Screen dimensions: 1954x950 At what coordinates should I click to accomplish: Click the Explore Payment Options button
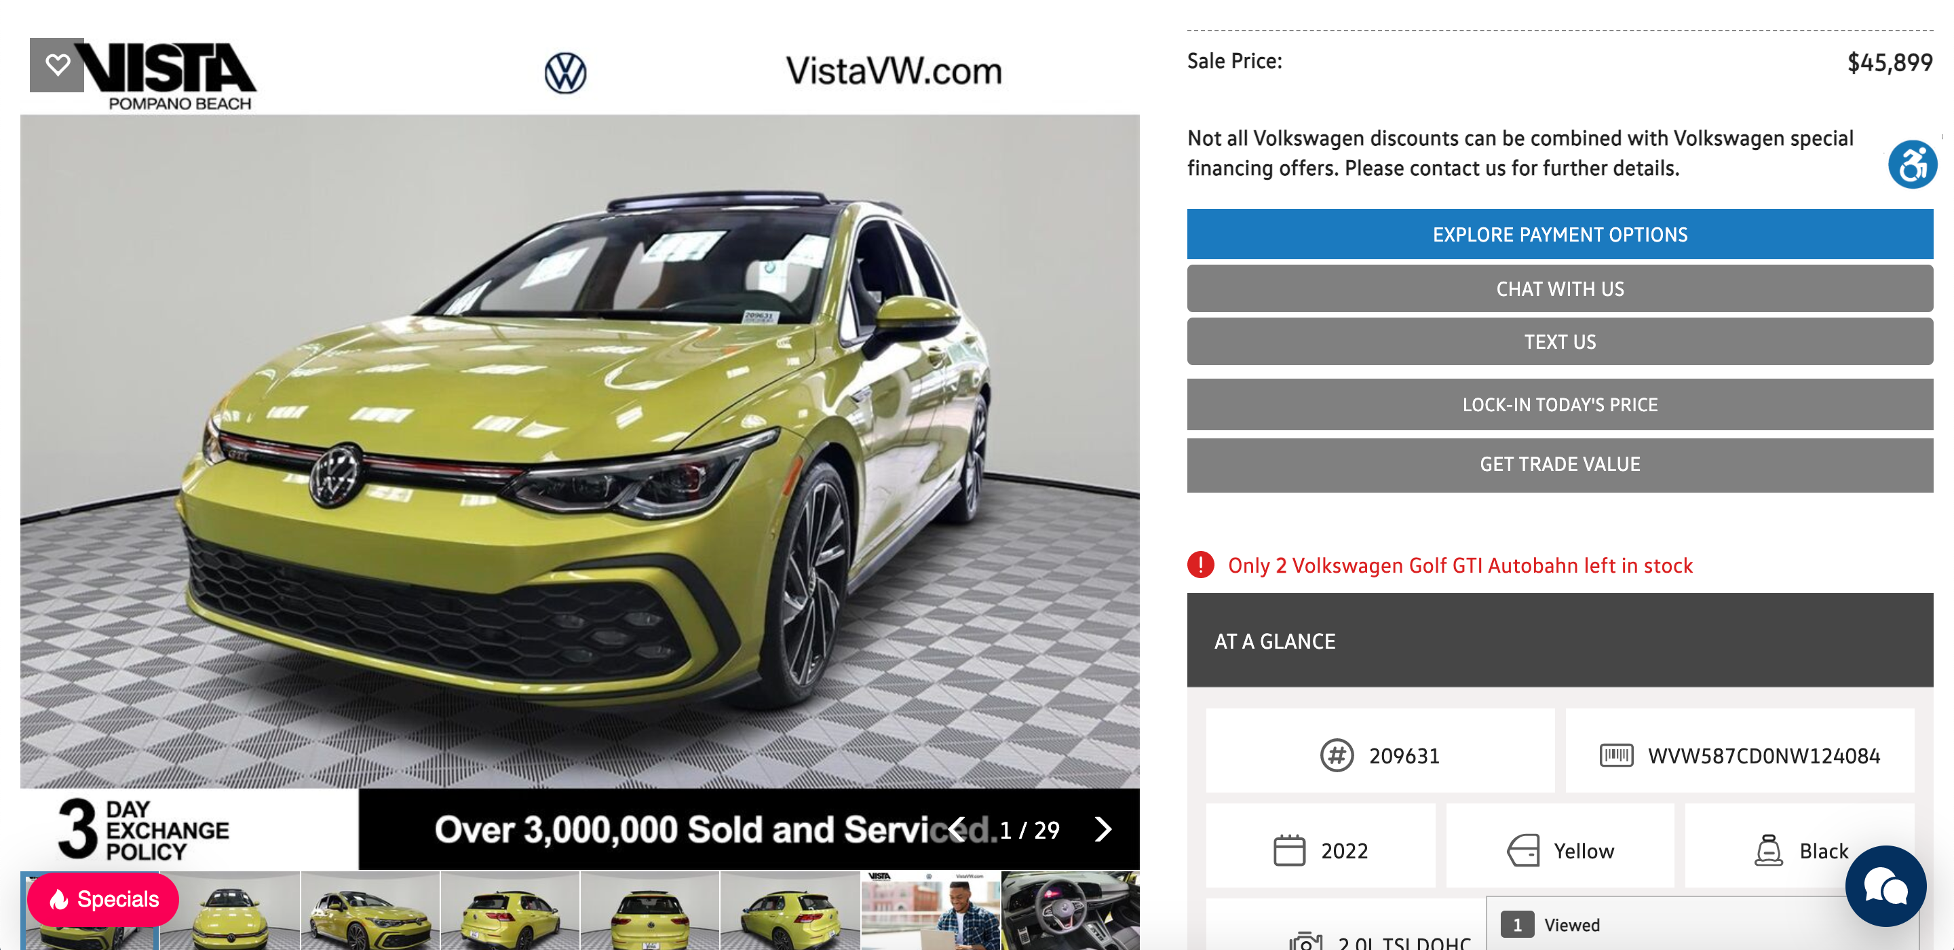click(1560, 235)
